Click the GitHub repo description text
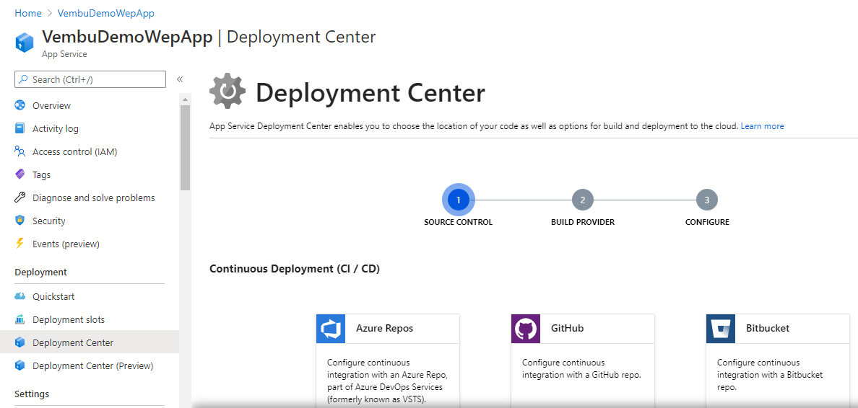858x408 pixels. [x=581, y=368]
